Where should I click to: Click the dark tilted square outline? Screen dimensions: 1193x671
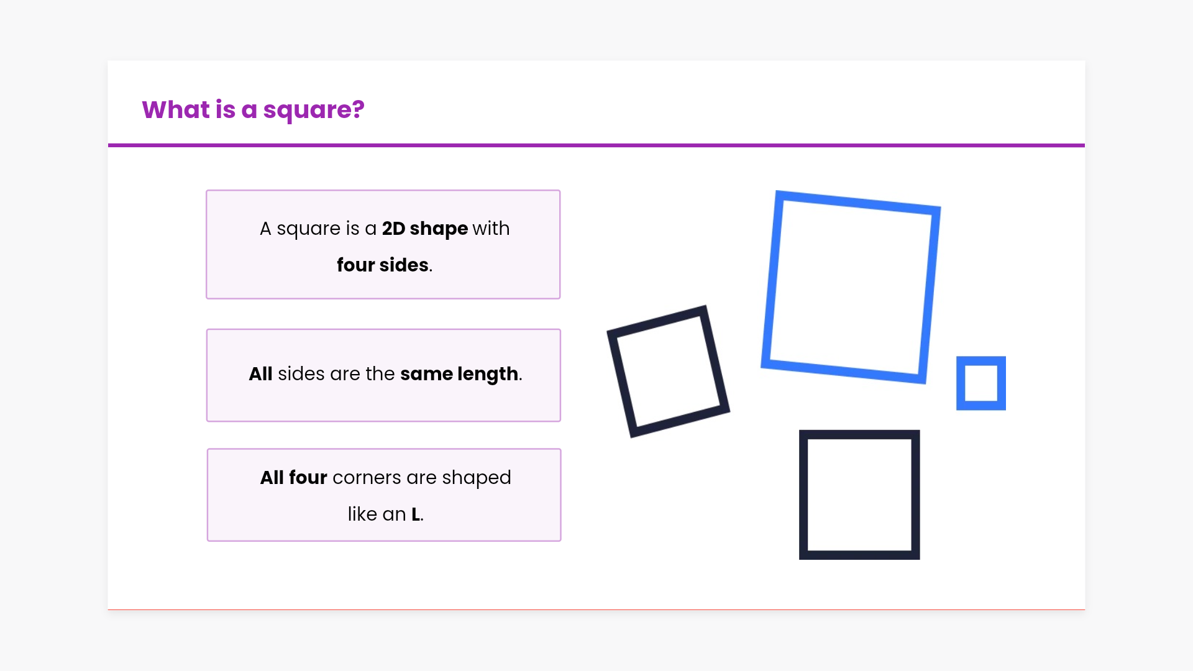[668, 372]
